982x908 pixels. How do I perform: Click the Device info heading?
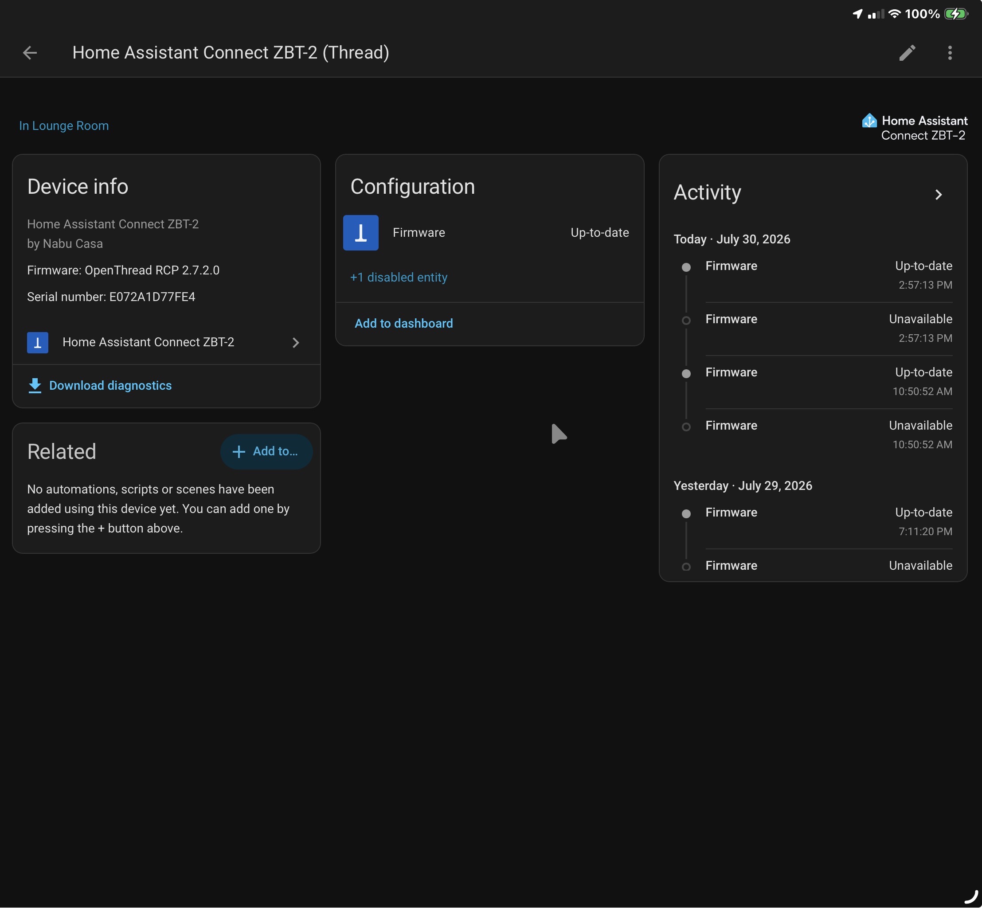pyautogui.click(x=78, y=187)
